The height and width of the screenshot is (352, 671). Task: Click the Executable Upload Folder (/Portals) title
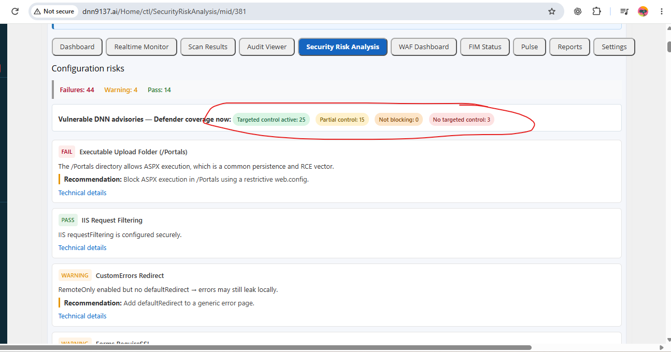click(133, 152)
